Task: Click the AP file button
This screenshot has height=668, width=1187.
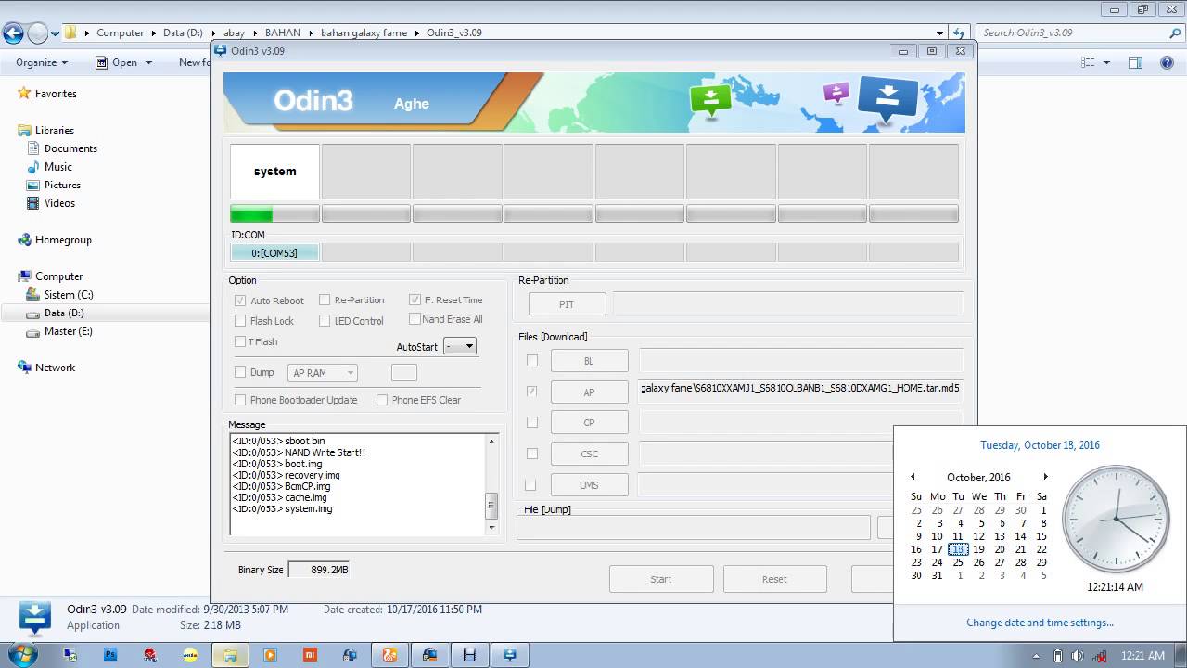Action: (x=589, y=392)
